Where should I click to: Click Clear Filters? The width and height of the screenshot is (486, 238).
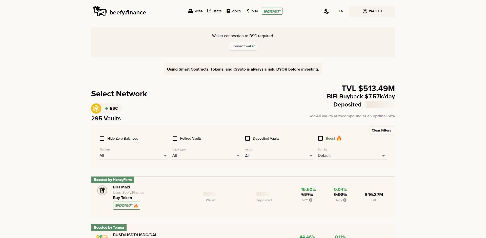tap(381, 131)
